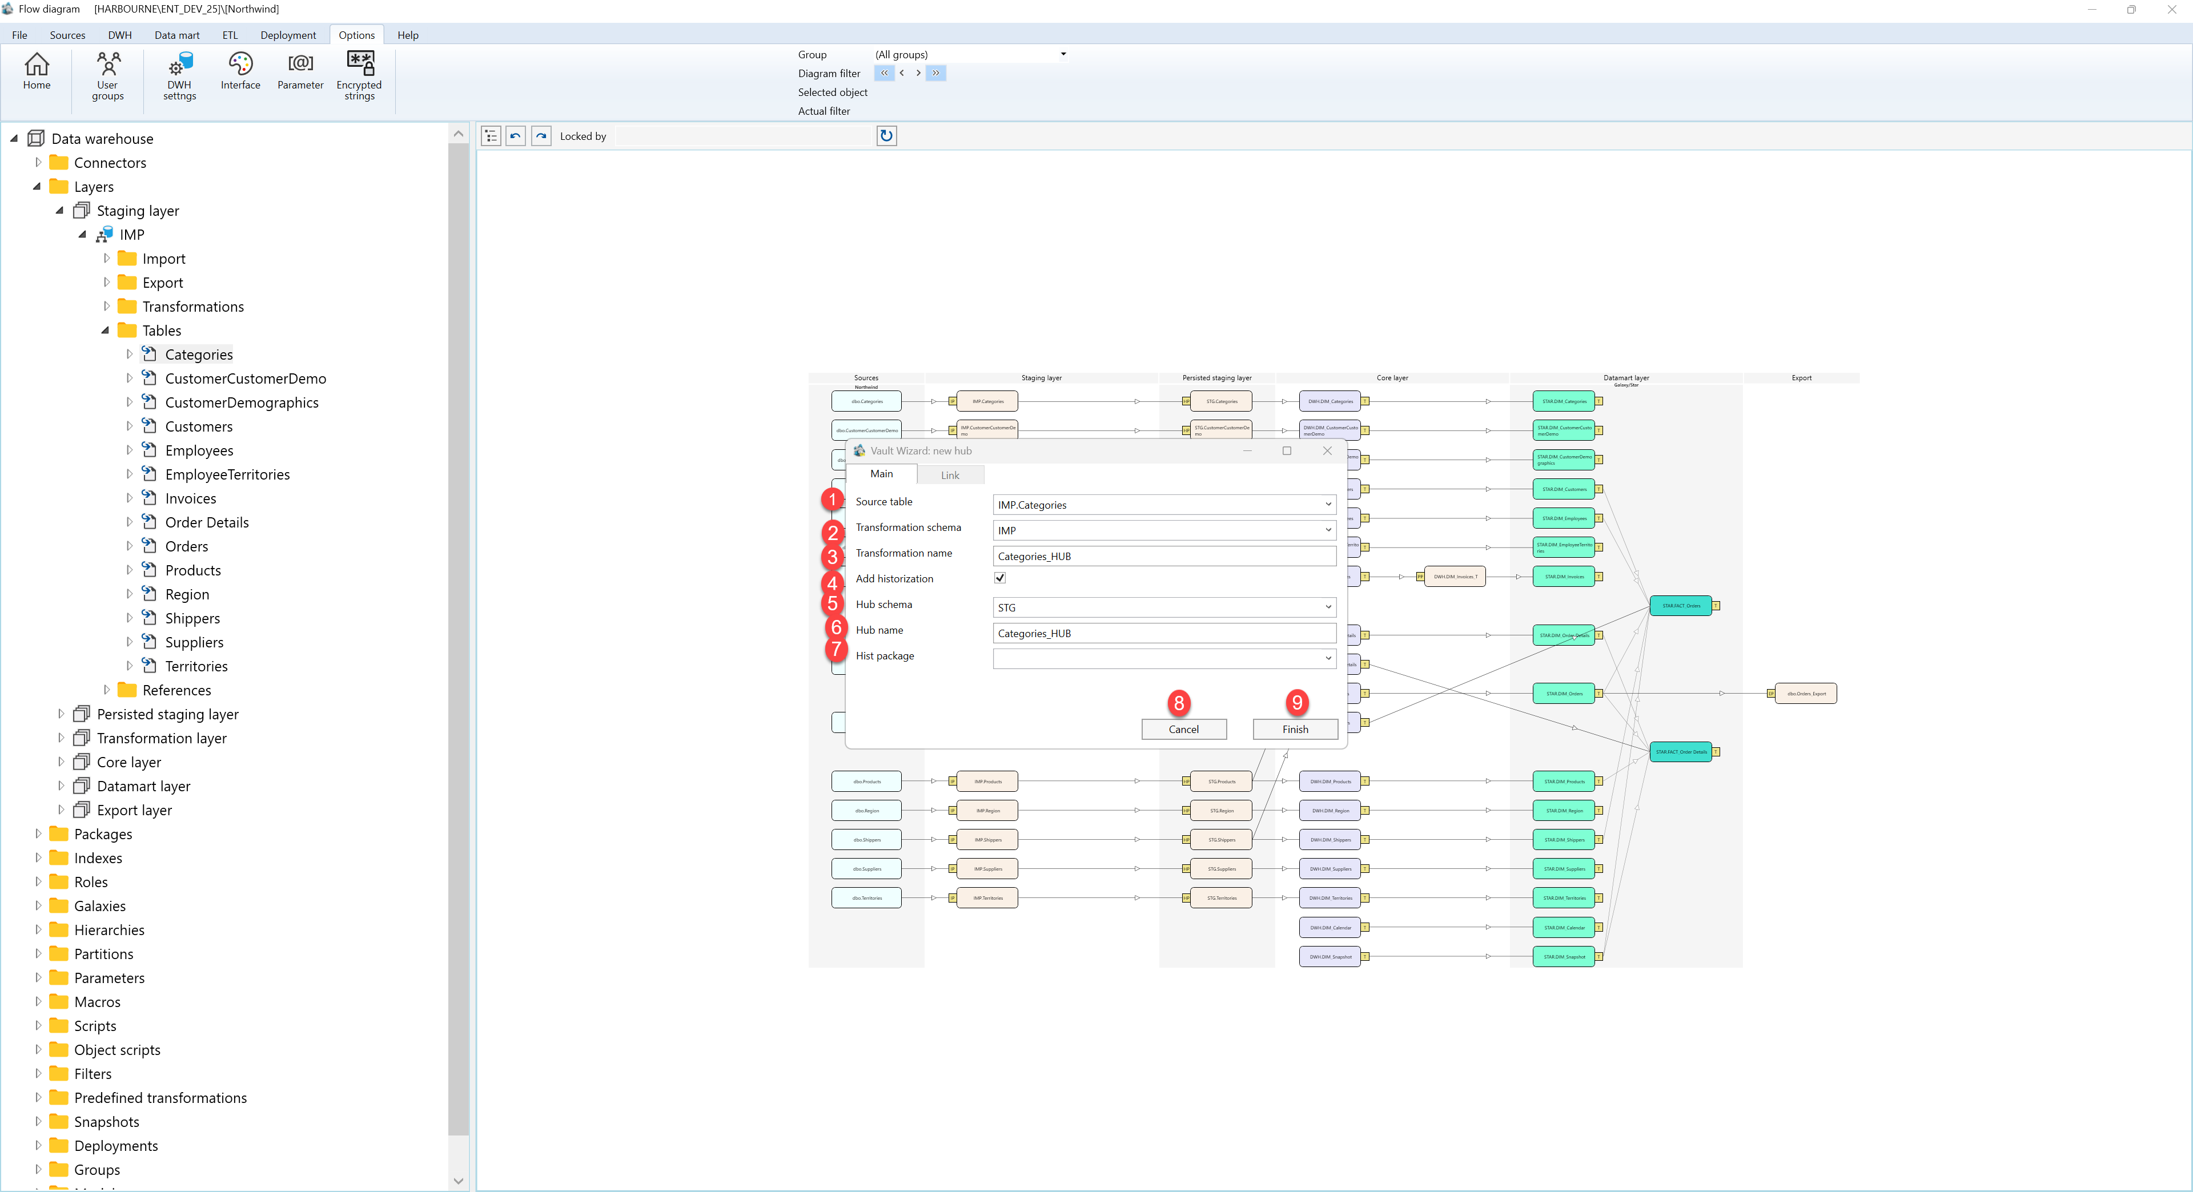Click the Finish button in Vault Wizard
The image size is (2193, 1192).
[1295, 729]
